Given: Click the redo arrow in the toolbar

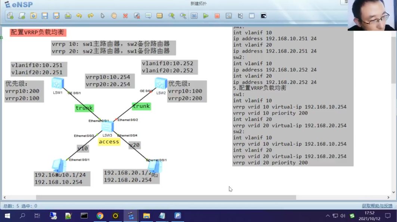Looking at the screenshot, I should (x=91, y=16).
